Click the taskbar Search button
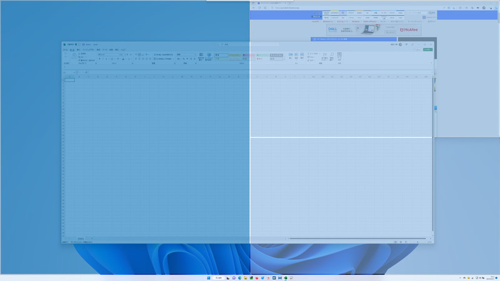 coord(218,278)
